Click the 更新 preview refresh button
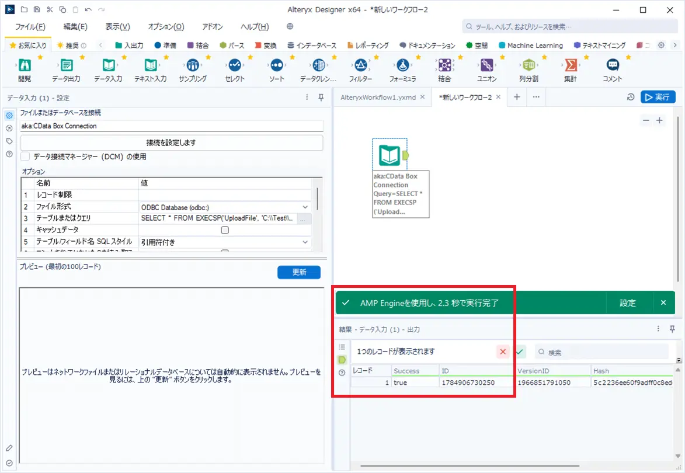The height and width of the screenshot is (473, 685). tap(299, 272)
